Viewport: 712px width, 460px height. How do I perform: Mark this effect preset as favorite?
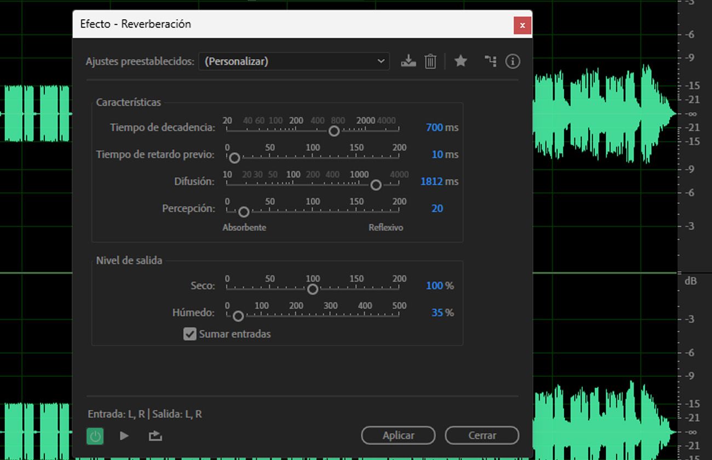(461, 61)
